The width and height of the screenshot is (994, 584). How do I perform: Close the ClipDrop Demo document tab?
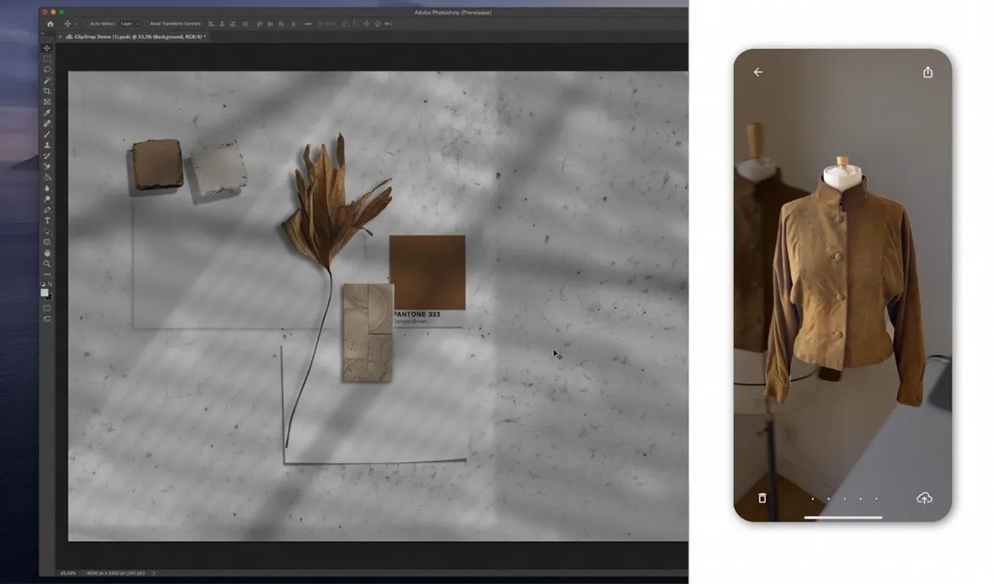click(60, 36)
